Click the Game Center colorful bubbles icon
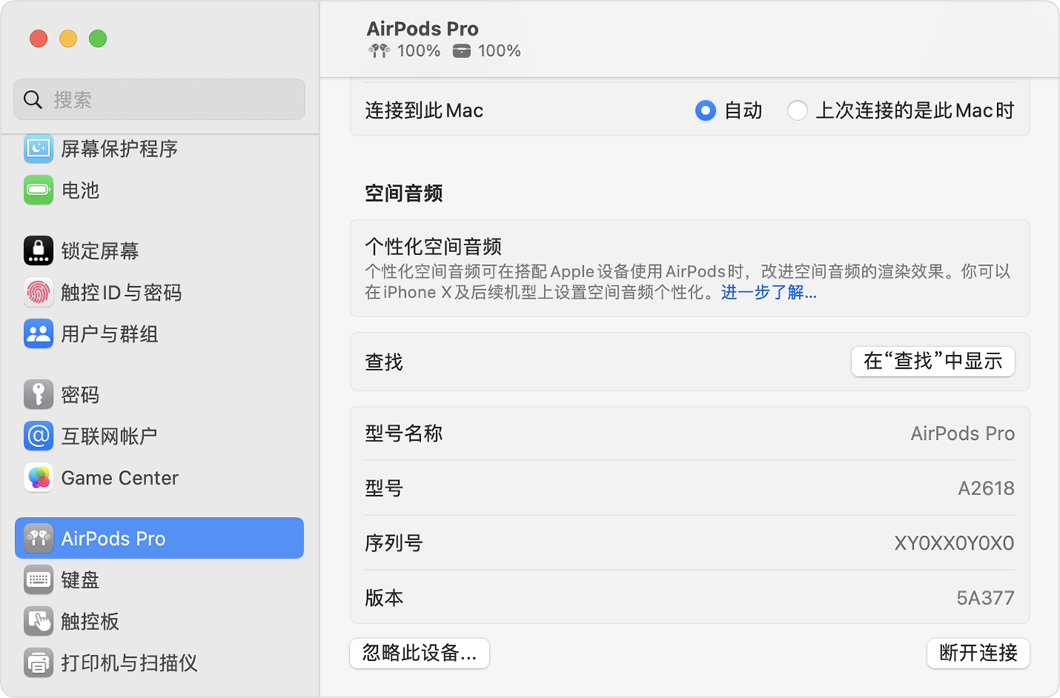This screenshot has width=1060, height=698. coord(39,478)
